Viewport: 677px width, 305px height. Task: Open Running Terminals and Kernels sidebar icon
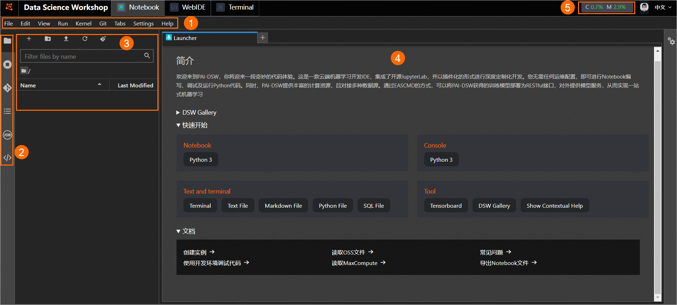[x=7, y=64]
